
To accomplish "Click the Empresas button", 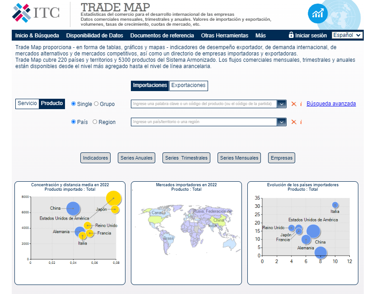I will [x=282, y=158].
